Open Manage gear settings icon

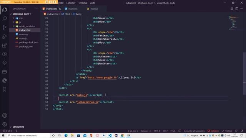click(5, 124)
